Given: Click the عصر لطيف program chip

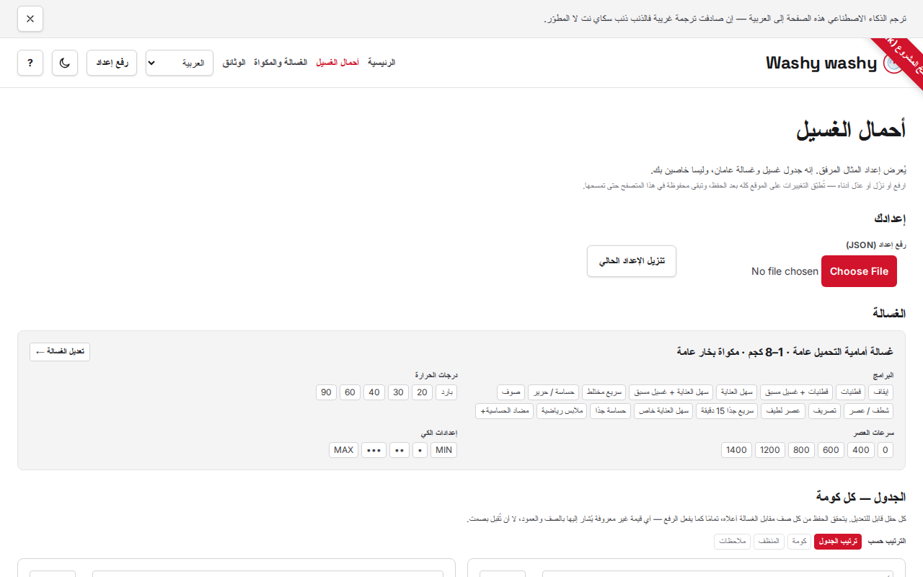Looking at the screenshot, I should click(783, 411).
